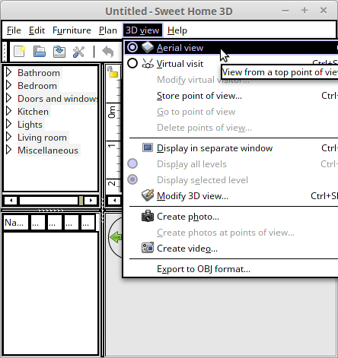Open the Furniture menu

tap(72, 30)
